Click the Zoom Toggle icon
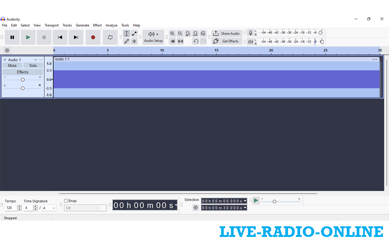 pos(203,33)
